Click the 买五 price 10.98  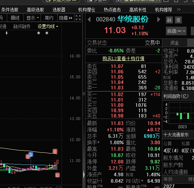pyautogui.click(x=117, y=116)
